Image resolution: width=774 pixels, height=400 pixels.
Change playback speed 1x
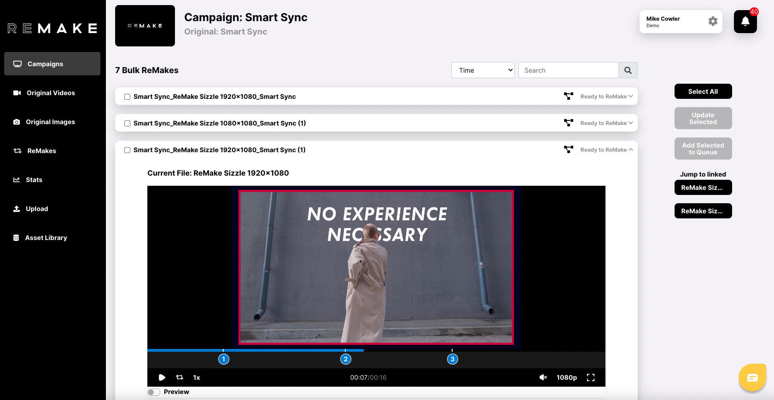(197, 377)
